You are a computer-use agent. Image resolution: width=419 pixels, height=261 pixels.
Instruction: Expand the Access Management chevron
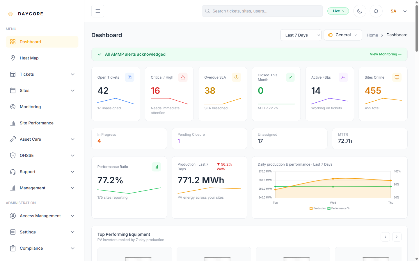(73, 216)
